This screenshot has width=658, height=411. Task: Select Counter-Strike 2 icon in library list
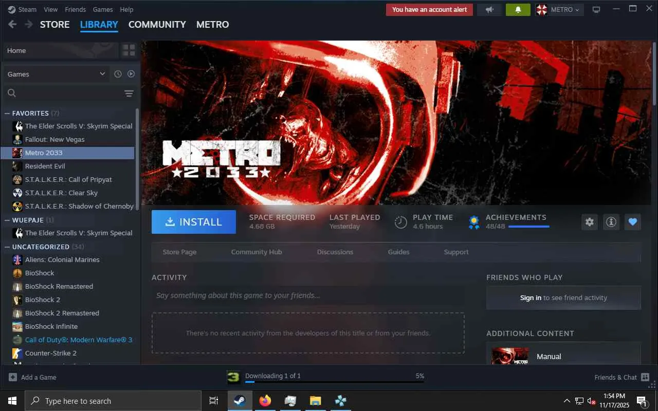click(17, 353)
